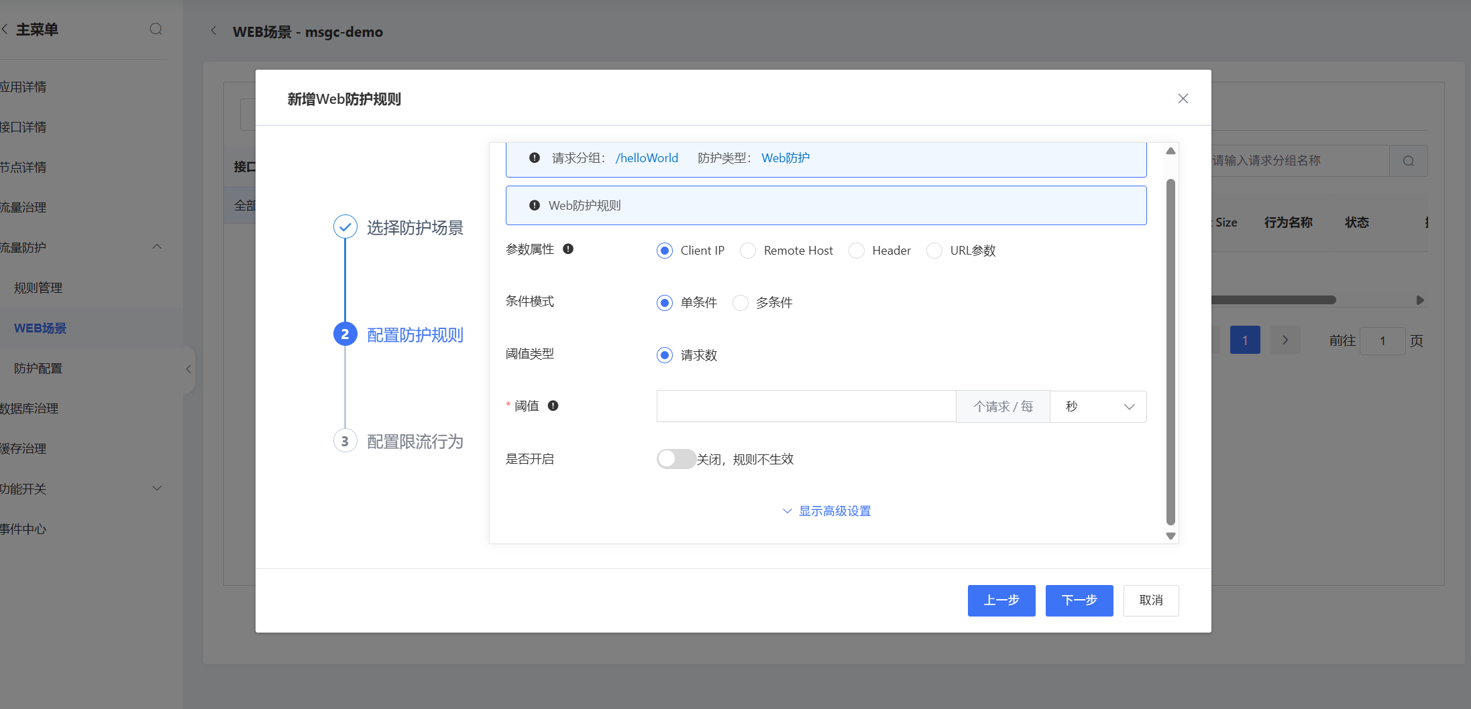Image resolution: width=1471 pixels, height=709 pixels.
Task: Select the URL参数 radio option
Action: pos(934,251)
